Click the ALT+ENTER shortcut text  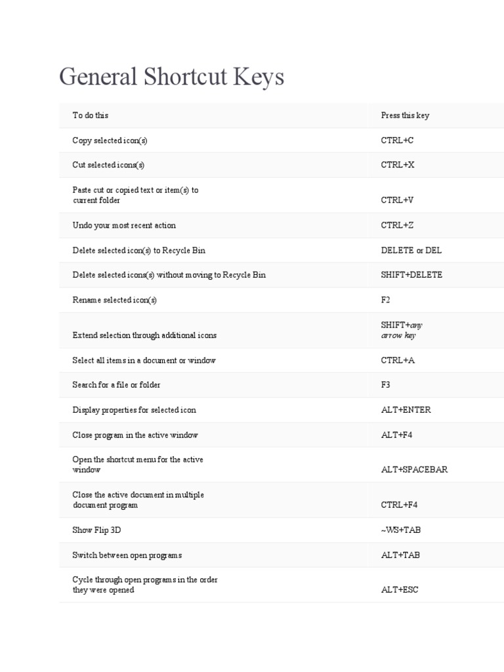[406, 410]
